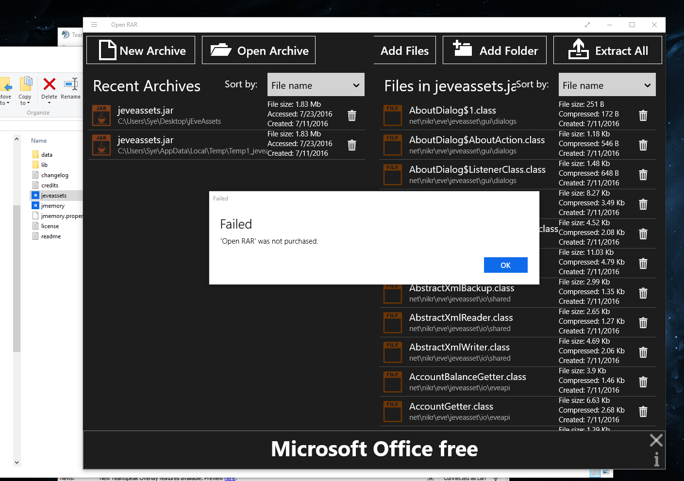Close the Microsoft Office ad banner
The width and height of the screenshot is (684, 481).
(656, 440)
